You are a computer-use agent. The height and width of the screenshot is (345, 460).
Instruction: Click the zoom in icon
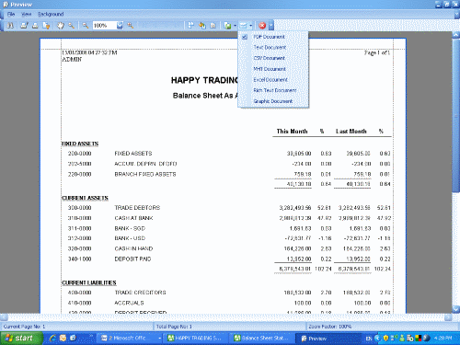click(x=131, y=26)
